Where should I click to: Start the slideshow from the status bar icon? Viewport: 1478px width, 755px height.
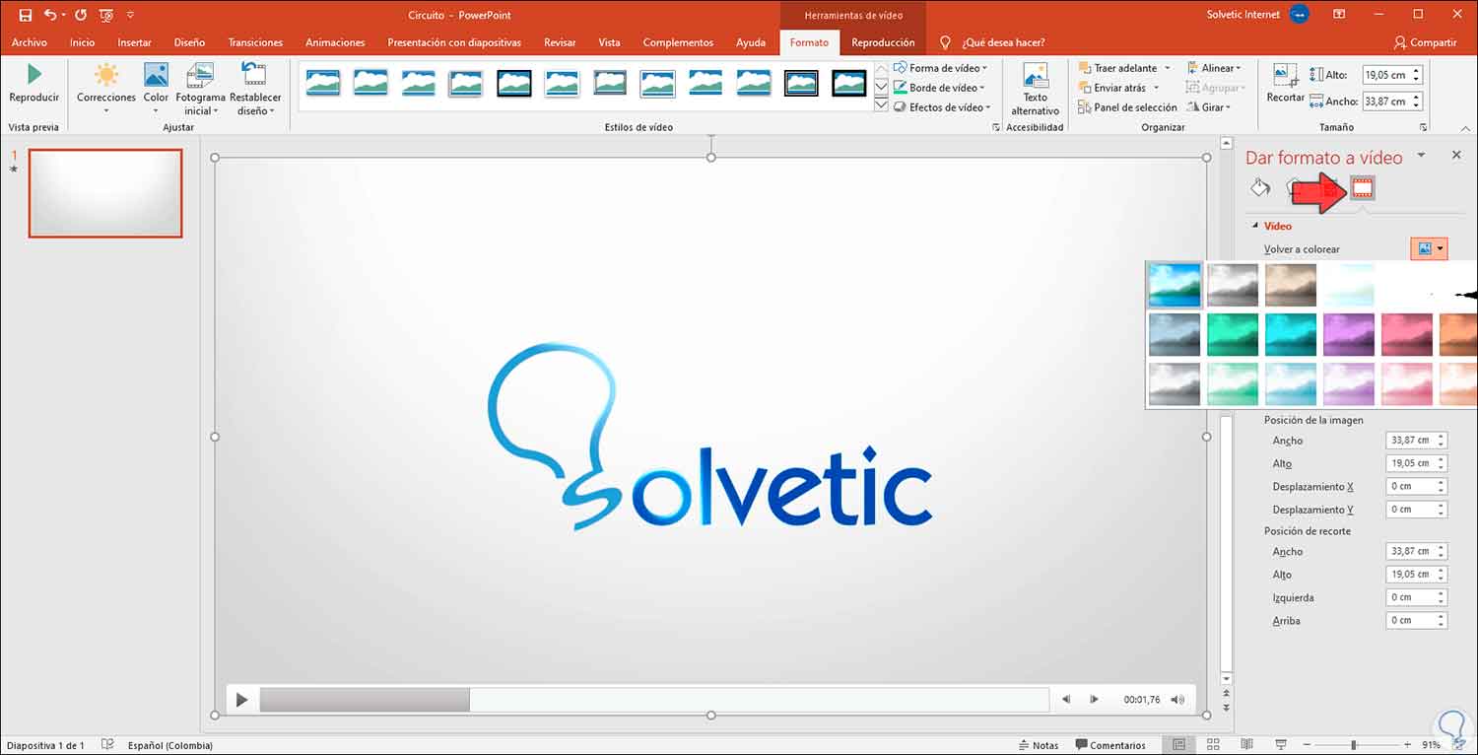[x=1281, y=745]
